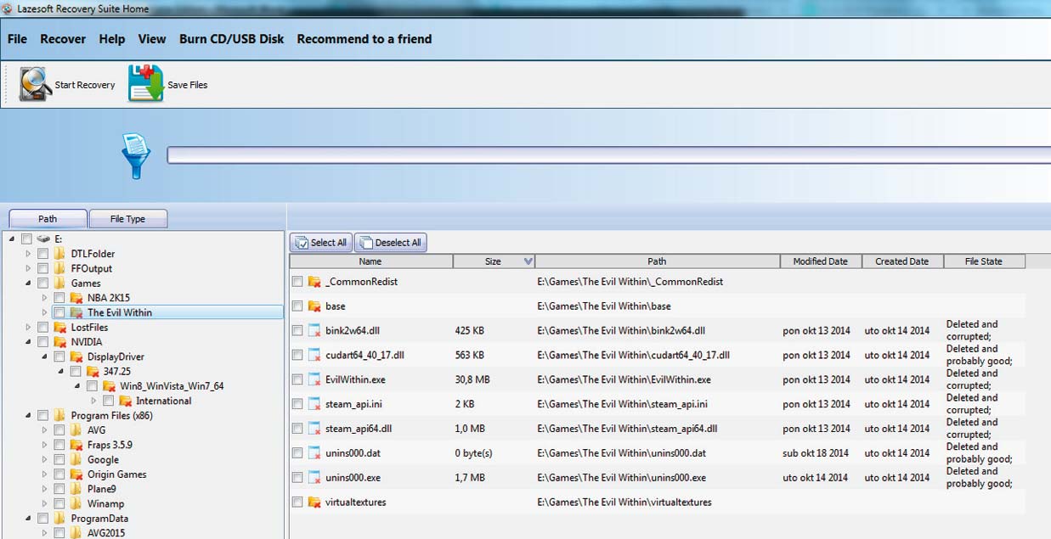The height and width of the screenshot is (539, 1051).
Task: Open the File menu
Action: tap(17, 39)
